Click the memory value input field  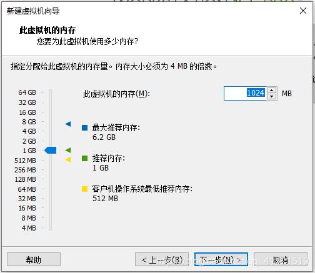tap(245, 93)
